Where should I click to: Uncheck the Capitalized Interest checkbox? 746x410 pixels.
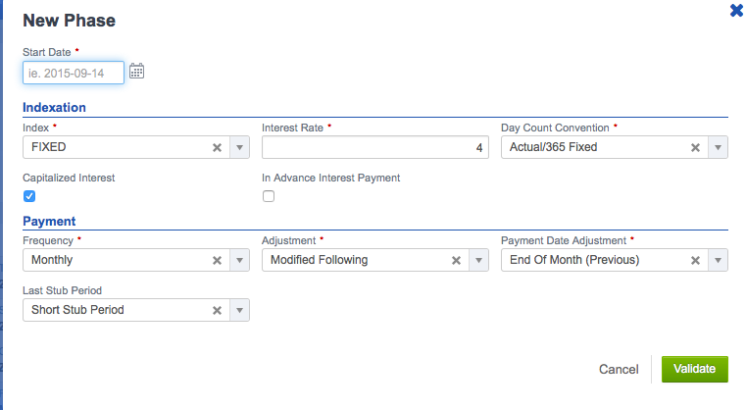click(x=29, y=196)
